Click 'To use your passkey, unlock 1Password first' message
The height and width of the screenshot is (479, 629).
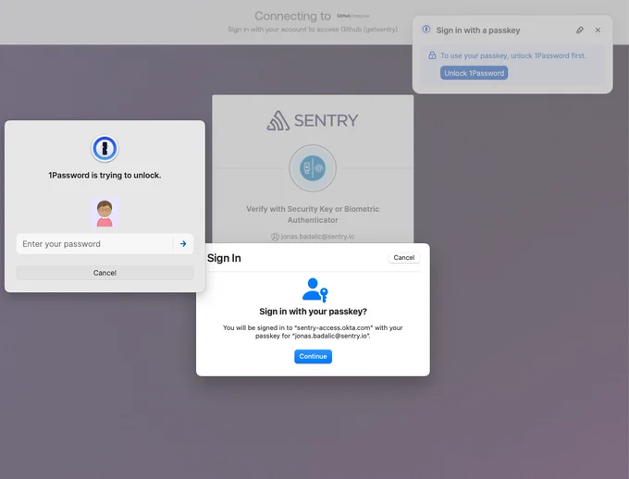513,55
